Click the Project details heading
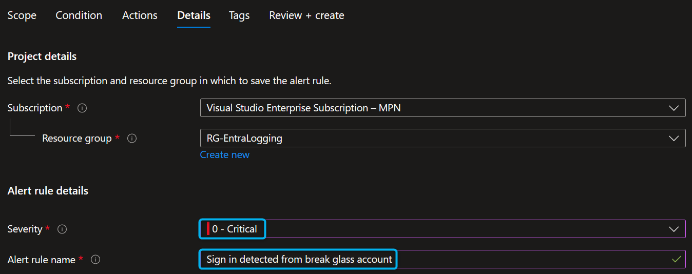Viewport: 692px width, 274px height. [x=42, y=56]
